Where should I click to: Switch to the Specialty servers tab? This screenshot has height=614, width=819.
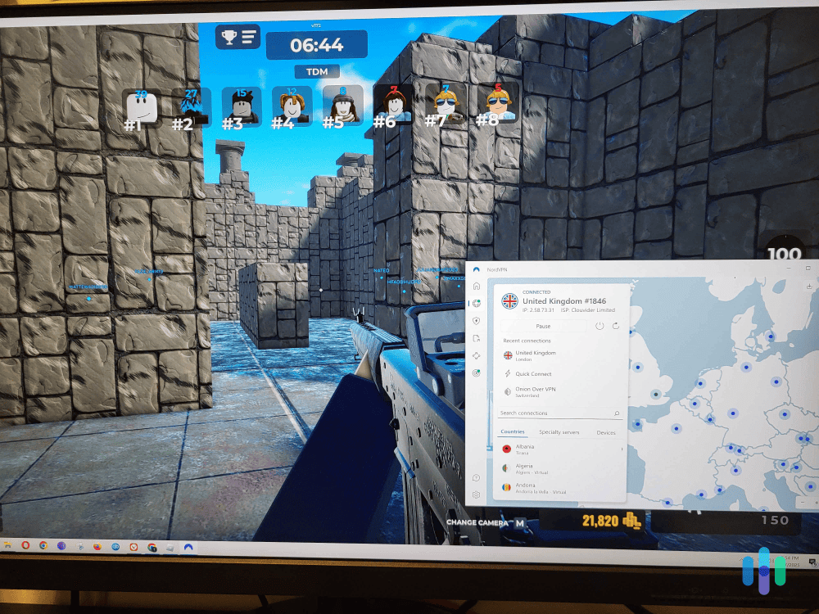tap(559, 432)
